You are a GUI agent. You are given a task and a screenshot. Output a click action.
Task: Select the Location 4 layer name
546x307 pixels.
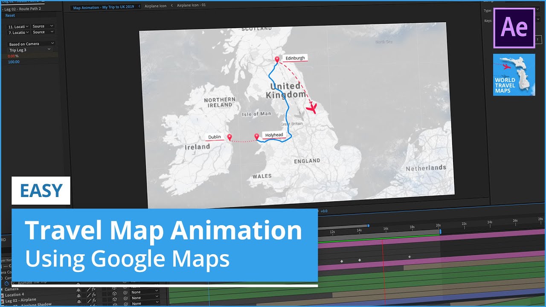[15, 295]
